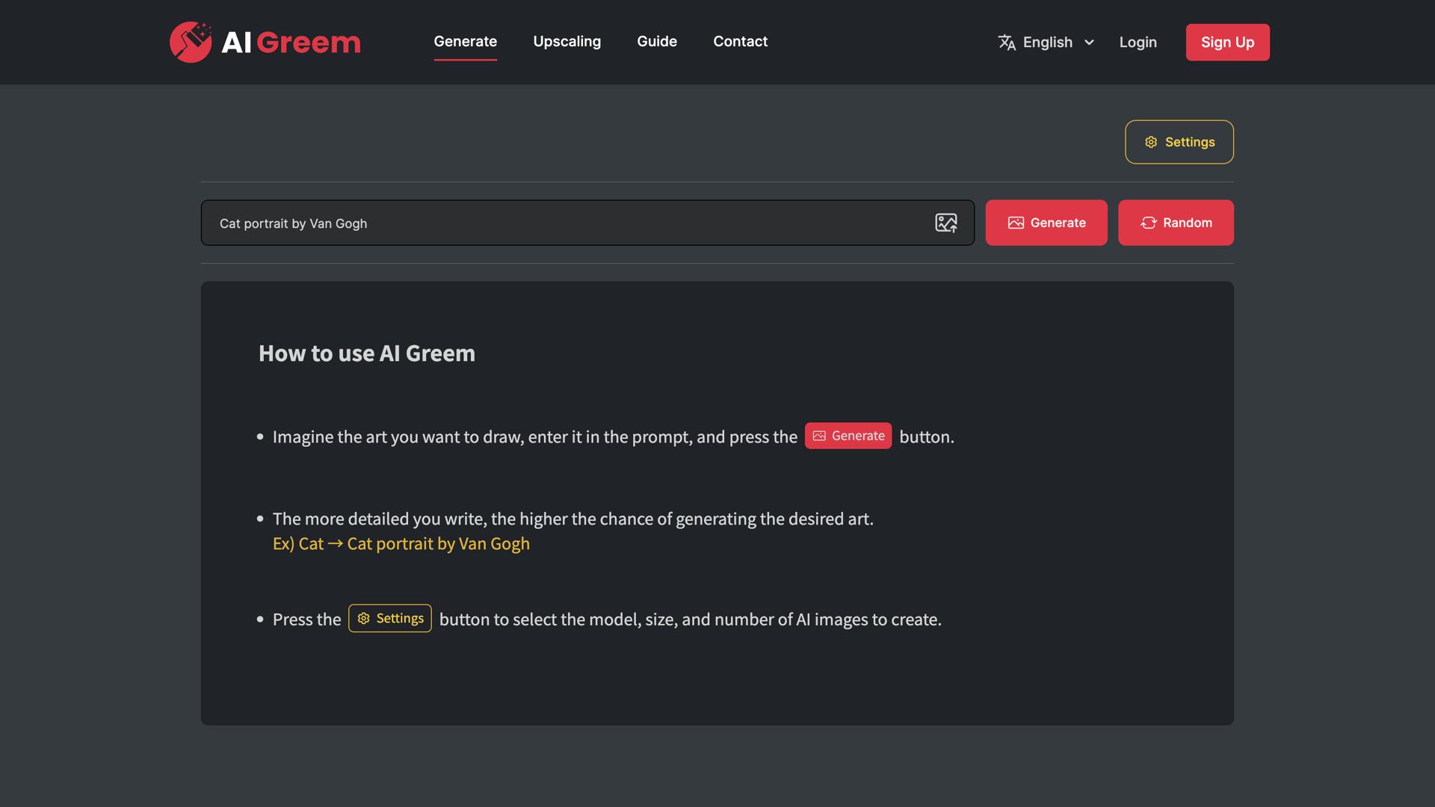Click the language translation icon
This screenshot has width=1435, height=807.
point(1006,42)
